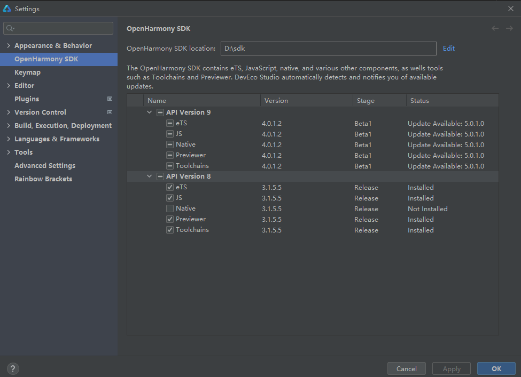The width and height of the screenshot is (521, 377).
Task: Open the Rainbow Brackets settings page
Action: click(x=43, y=179)
